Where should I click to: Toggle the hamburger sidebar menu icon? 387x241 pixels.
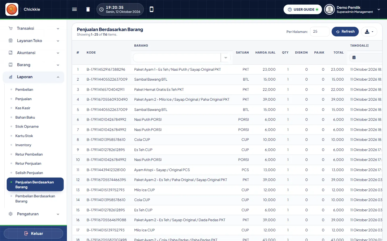click(74, 9)
